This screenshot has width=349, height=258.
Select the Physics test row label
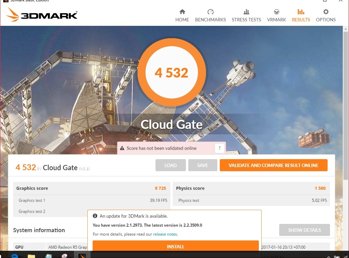(x=189, y=200)
